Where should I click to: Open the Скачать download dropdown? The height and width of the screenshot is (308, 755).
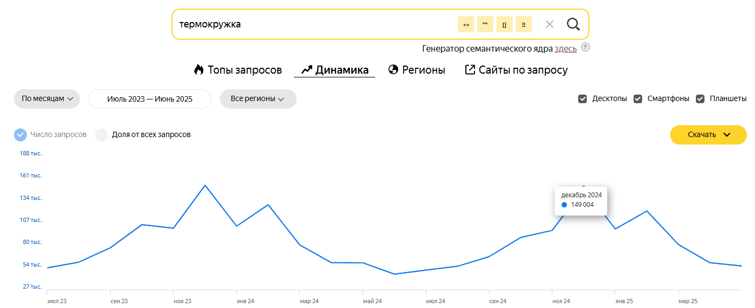(708, 135)
